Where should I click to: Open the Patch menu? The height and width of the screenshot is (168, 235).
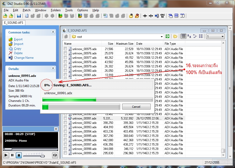pyautogui.click(x=27, y=10)
